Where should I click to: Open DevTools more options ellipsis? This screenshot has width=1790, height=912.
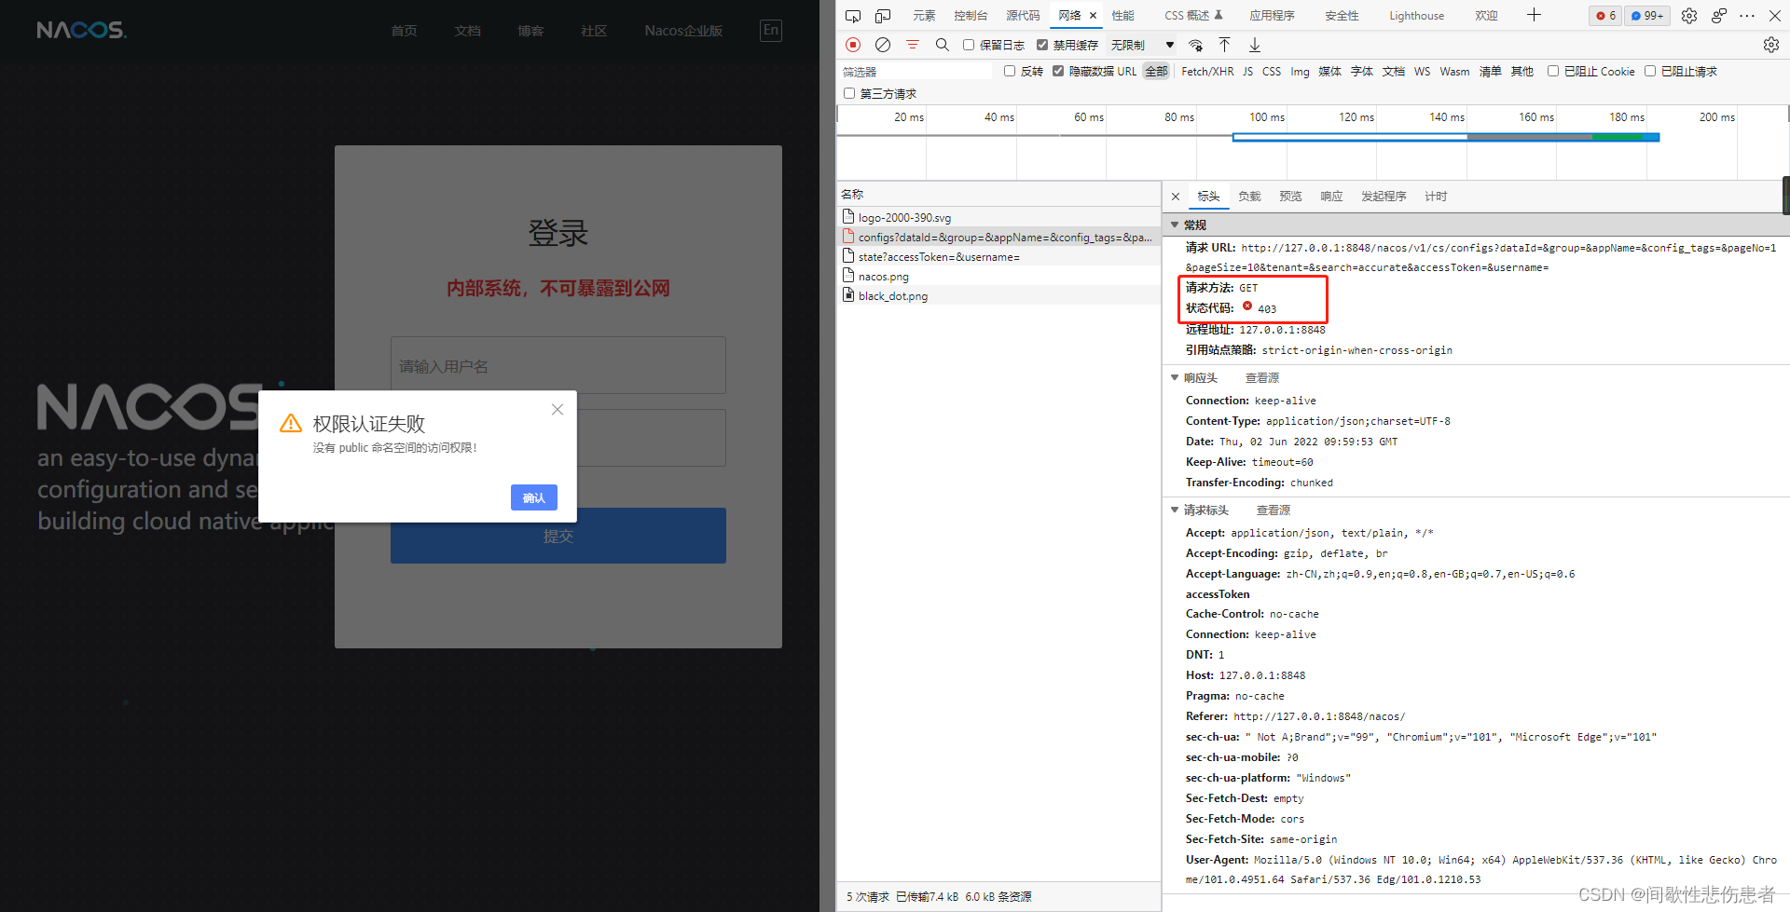[1747, 16]
